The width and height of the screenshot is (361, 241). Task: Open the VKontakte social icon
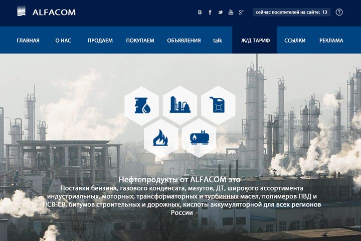tap(200, 12)
